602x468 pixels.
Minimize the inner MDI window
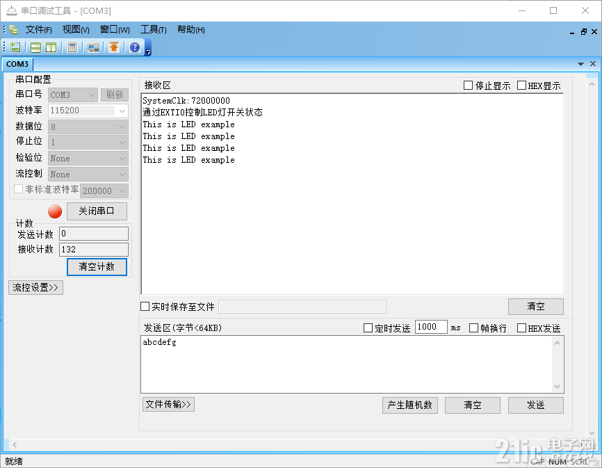point(572,32)
